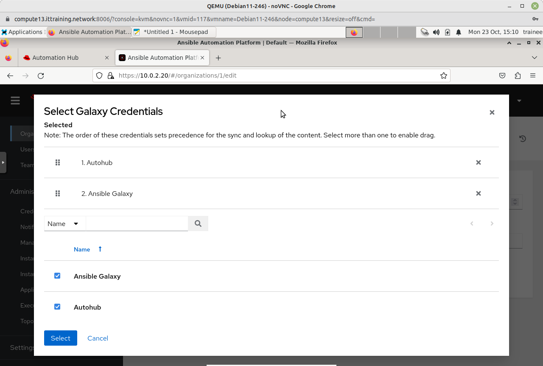Click the site security lock icon
Viewport: 543px width, 366px height.
pyautogui.click(x=111, y=75)
